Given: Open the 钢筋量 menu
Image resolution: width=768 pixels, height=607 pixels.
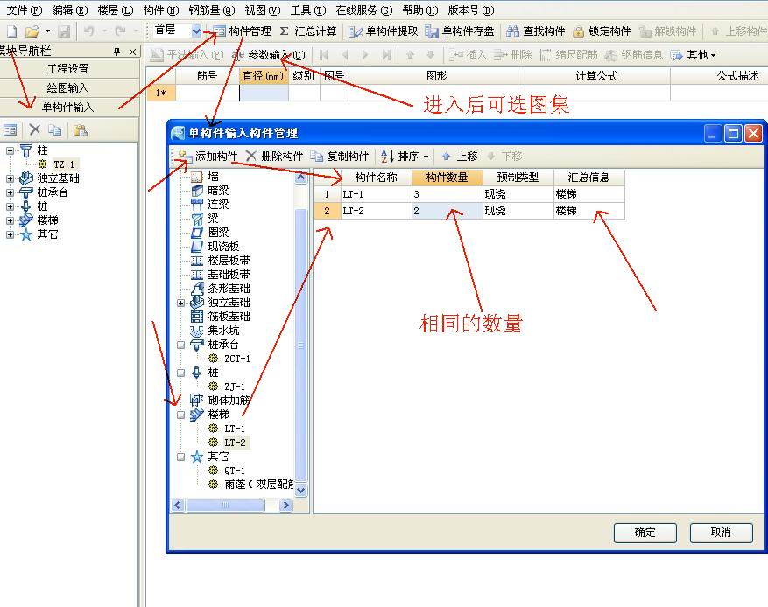Looking at the screenshot, I should (212, 10).
